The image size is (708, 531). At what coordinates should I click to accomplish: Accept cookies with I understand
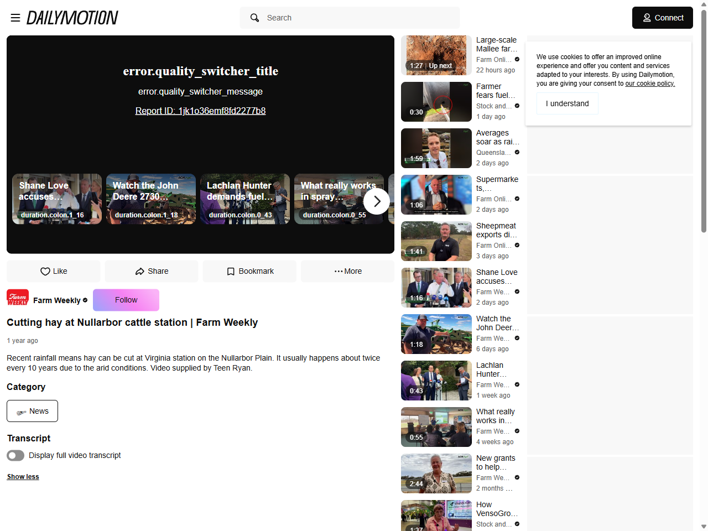[567, 103]
